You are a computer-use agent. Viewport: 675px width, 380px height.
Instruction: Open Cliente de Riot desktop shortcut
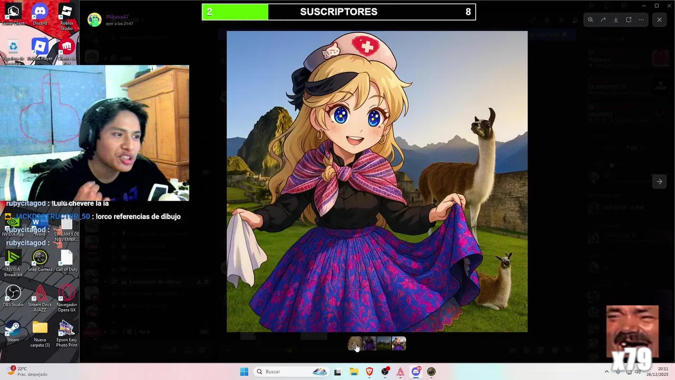(x=66, y=53)
